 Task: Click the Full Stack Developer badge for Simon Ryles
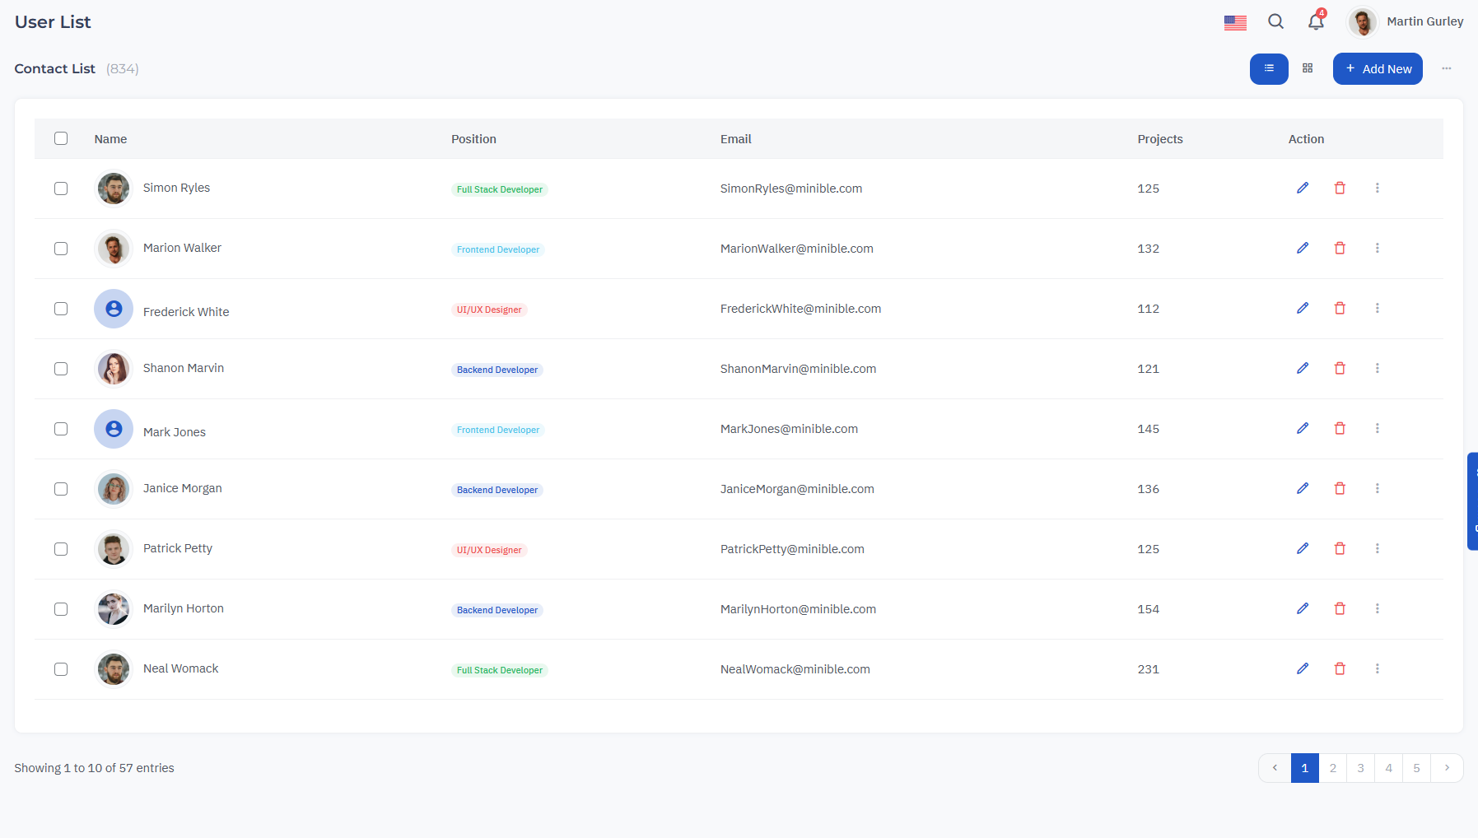click(x=500, y=189)
